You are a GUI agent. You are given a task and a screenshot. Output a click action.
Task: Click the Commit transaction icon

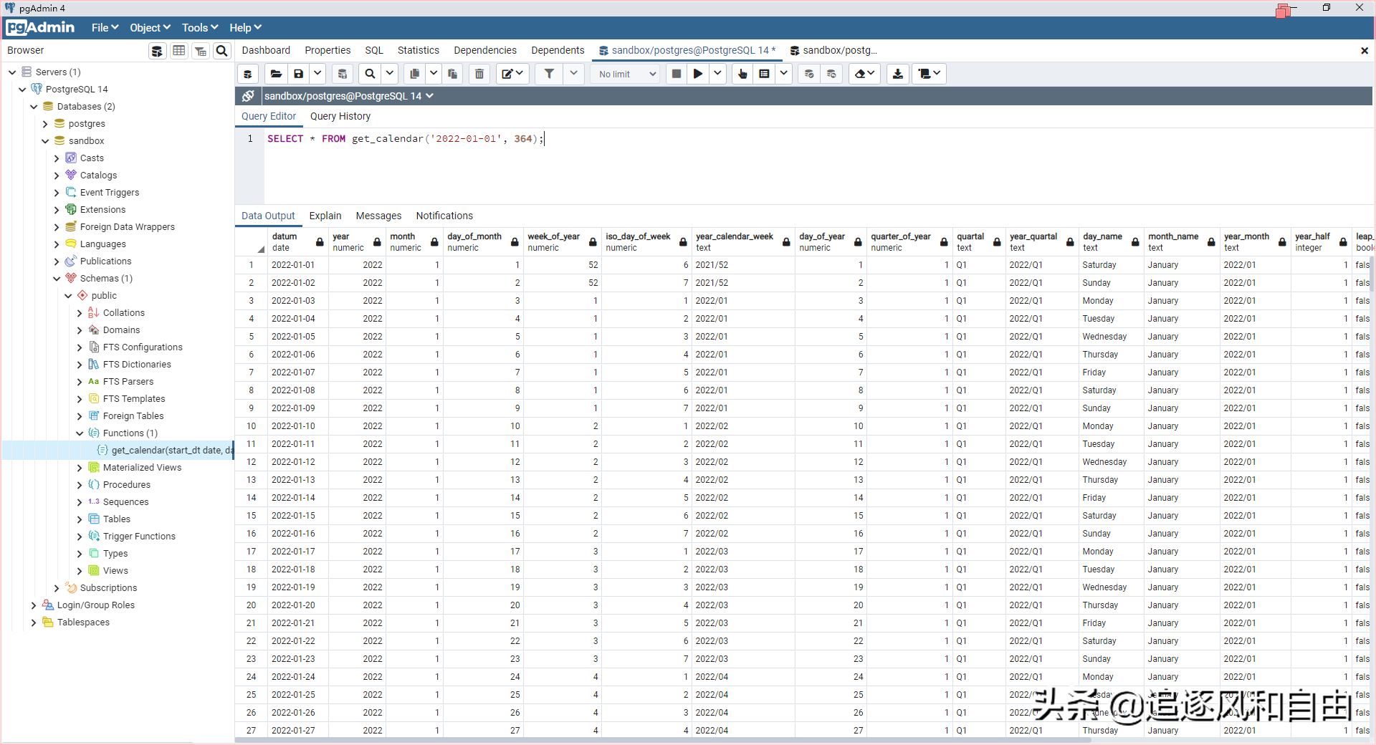tap(809, 74)
